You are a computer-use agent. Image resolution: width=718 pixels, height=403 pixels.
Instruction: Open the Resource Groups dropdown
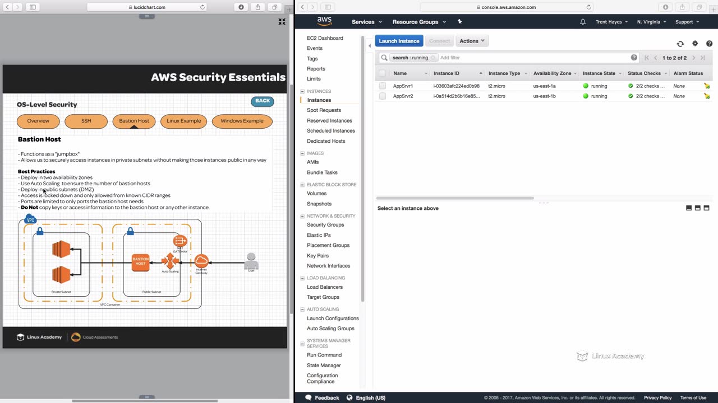click(x=419, y=22)
